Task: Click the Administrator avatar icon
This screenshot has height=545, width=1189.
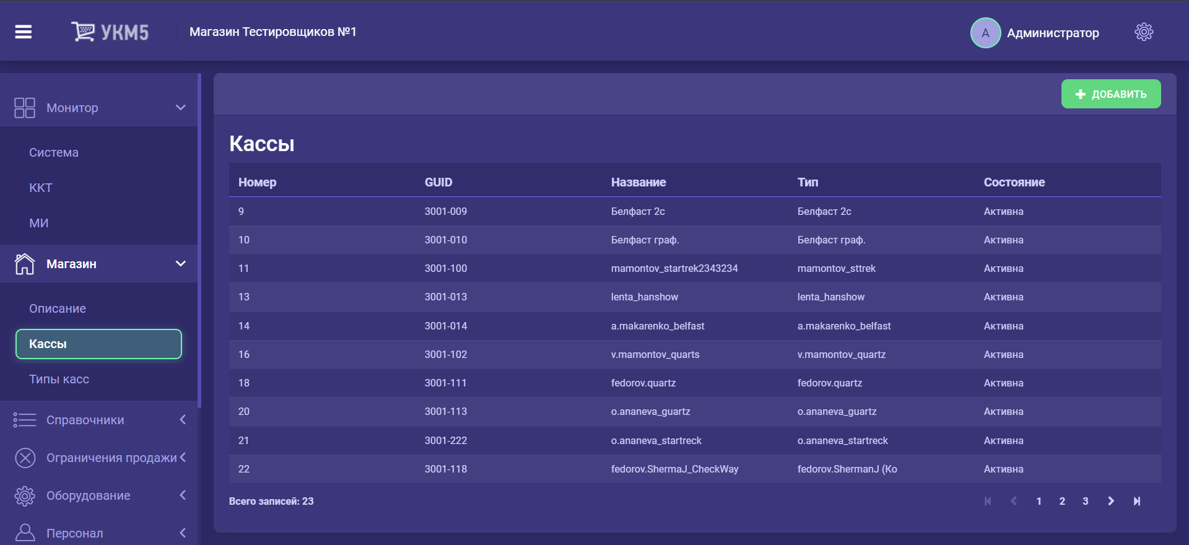Action: 985,33
